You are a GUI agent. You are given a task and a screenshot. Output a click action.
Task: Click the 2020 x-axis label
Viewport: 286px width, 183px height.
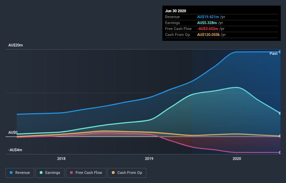click(237, 159)
